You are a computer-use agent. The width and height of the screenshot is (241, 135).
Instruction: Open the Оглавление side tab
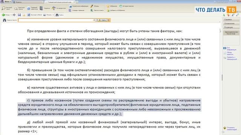[231, 23]
